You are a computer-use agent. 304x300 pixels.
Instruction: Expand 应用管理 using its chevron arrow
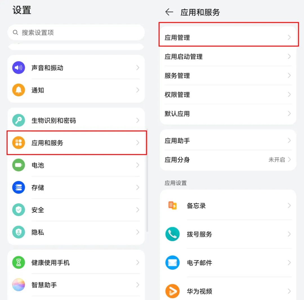click(289, 37)
